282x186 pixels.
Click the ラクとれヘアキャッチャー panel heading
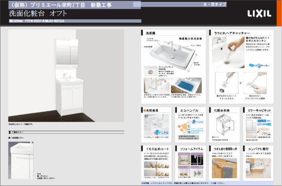232,33
